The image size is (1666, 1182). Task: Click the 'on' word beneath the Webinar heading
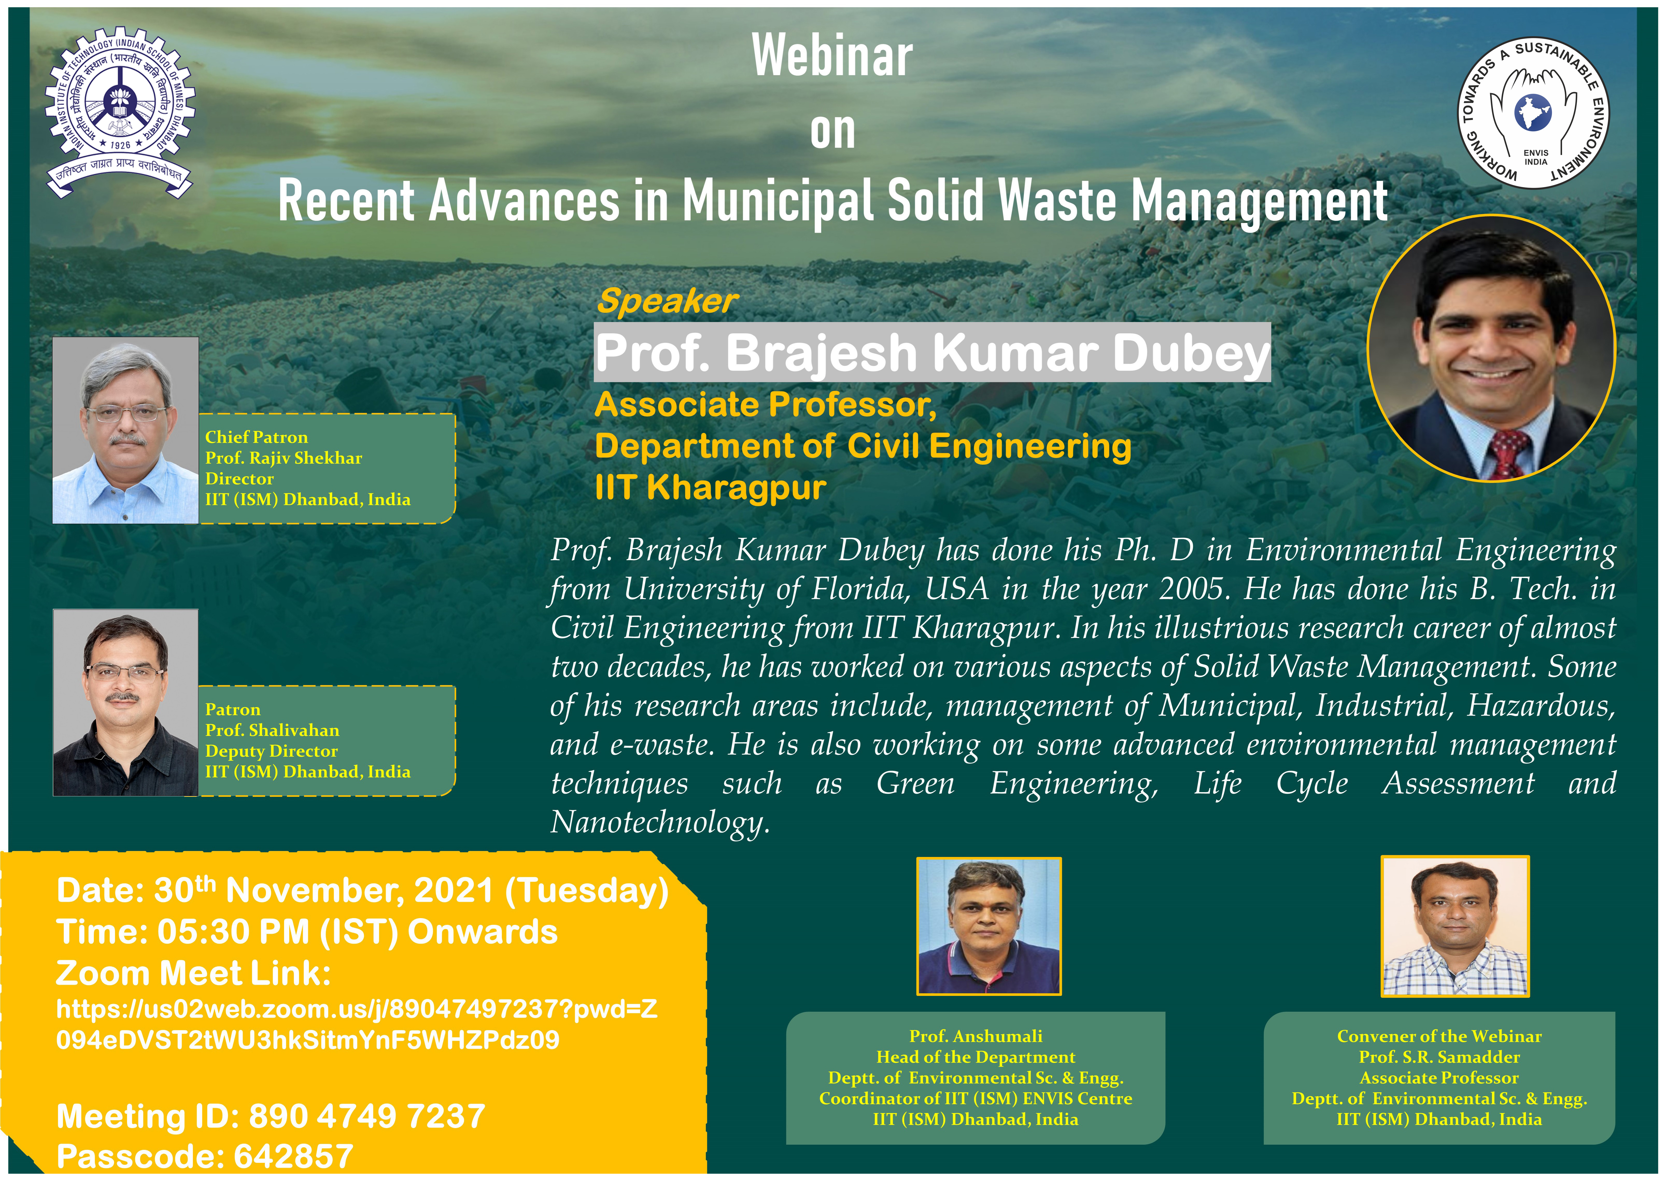click(833, 132)
